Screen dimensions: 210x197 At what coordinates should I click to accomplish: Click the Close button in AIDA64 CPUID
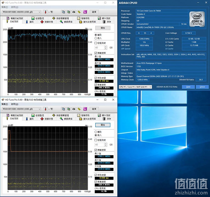click(x=202, y=87)
